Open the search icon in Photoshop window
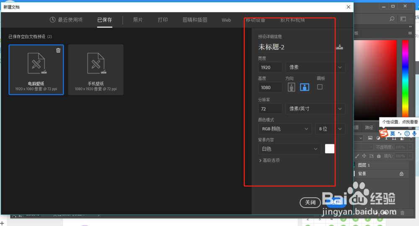Viewport: 419px width, 226px height. 392,19
